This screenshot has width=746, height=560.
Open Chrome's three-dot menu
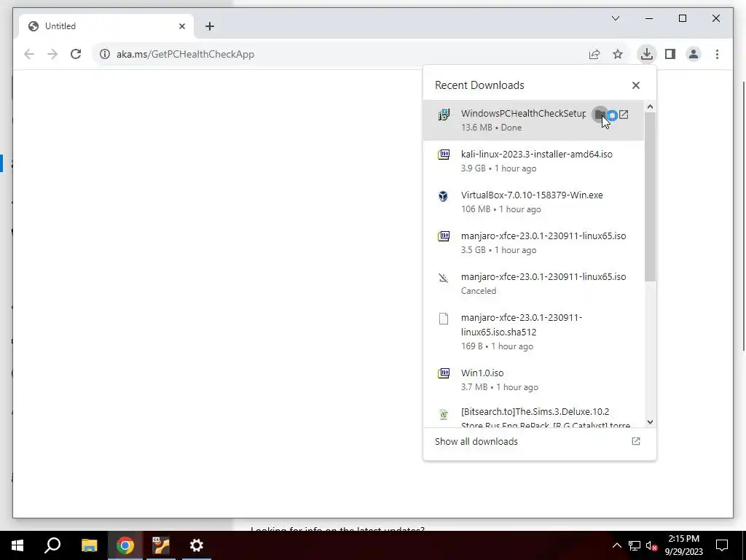[717, 54]
